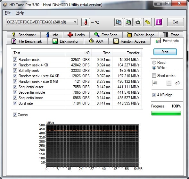Click the HD Tune Pro title bar icon
The width and height of the screenshot is (189, 179).
click(x=5, y=5)
